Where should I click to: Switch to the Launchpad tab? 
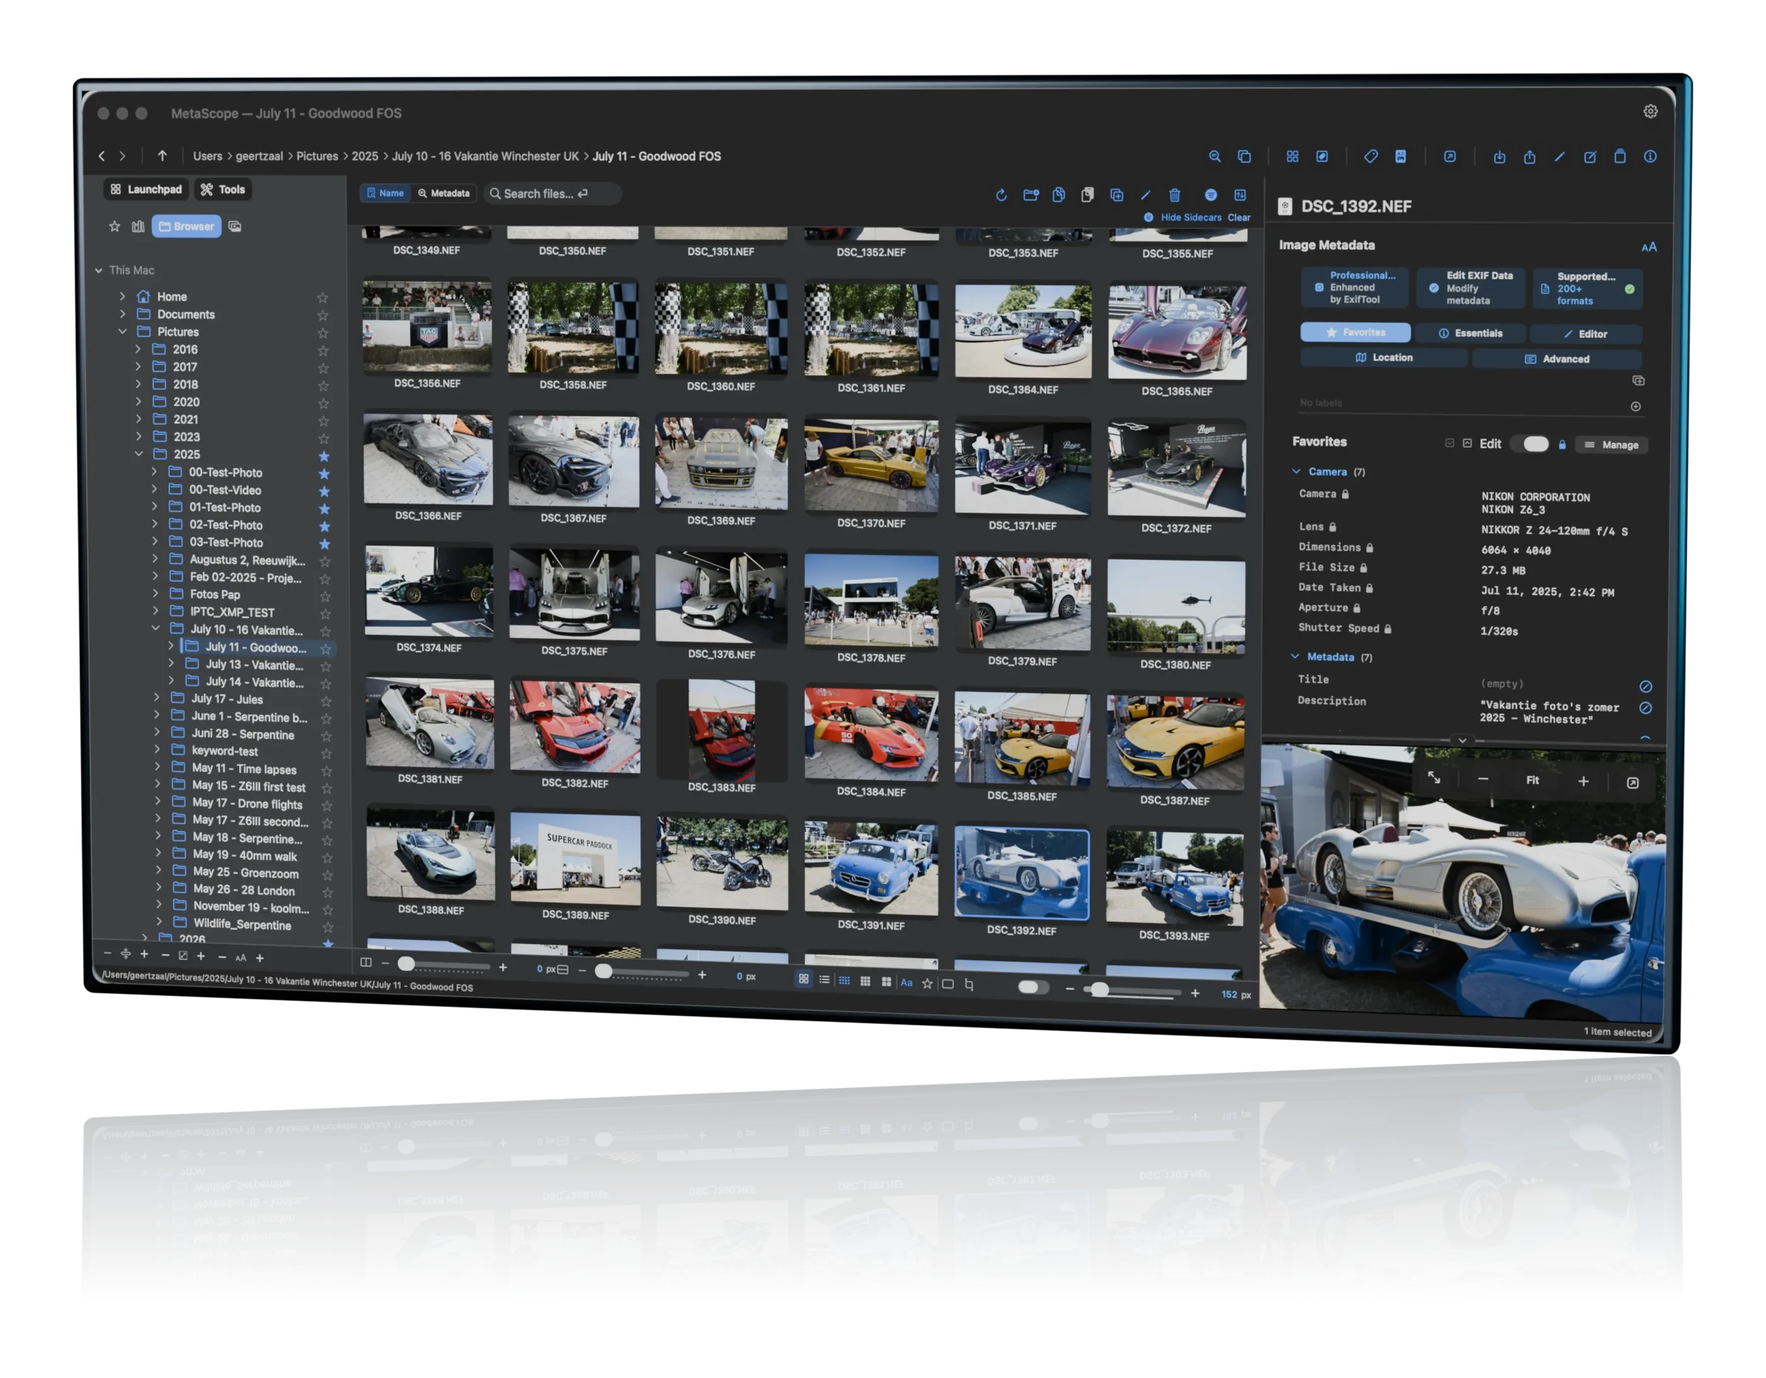pos(146,189)
